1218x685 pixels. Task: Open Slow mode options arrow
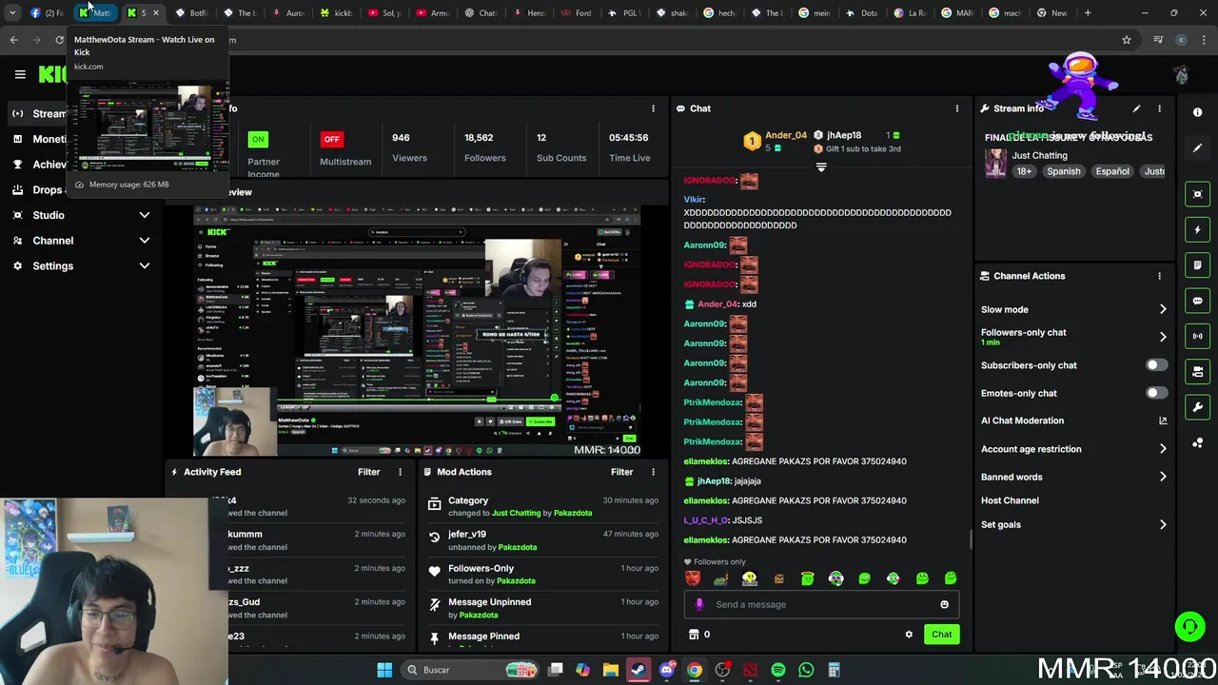point(1163,309)
